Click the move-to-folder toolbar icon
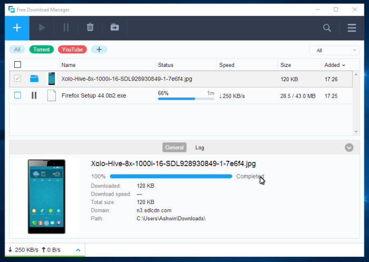Screen dimensions: 369x262 [114, 27]
